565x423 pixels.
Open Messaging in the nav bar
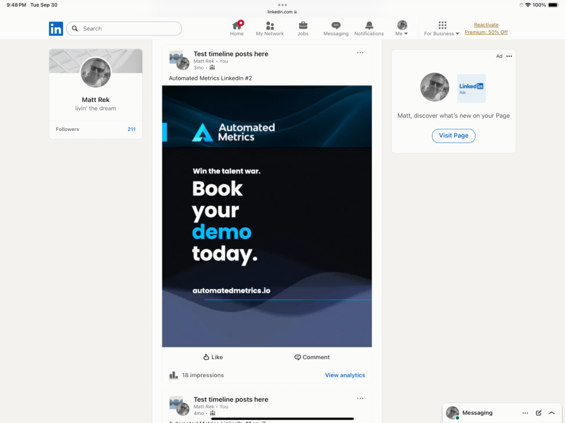pyautogui.click(x=336, y=29)
